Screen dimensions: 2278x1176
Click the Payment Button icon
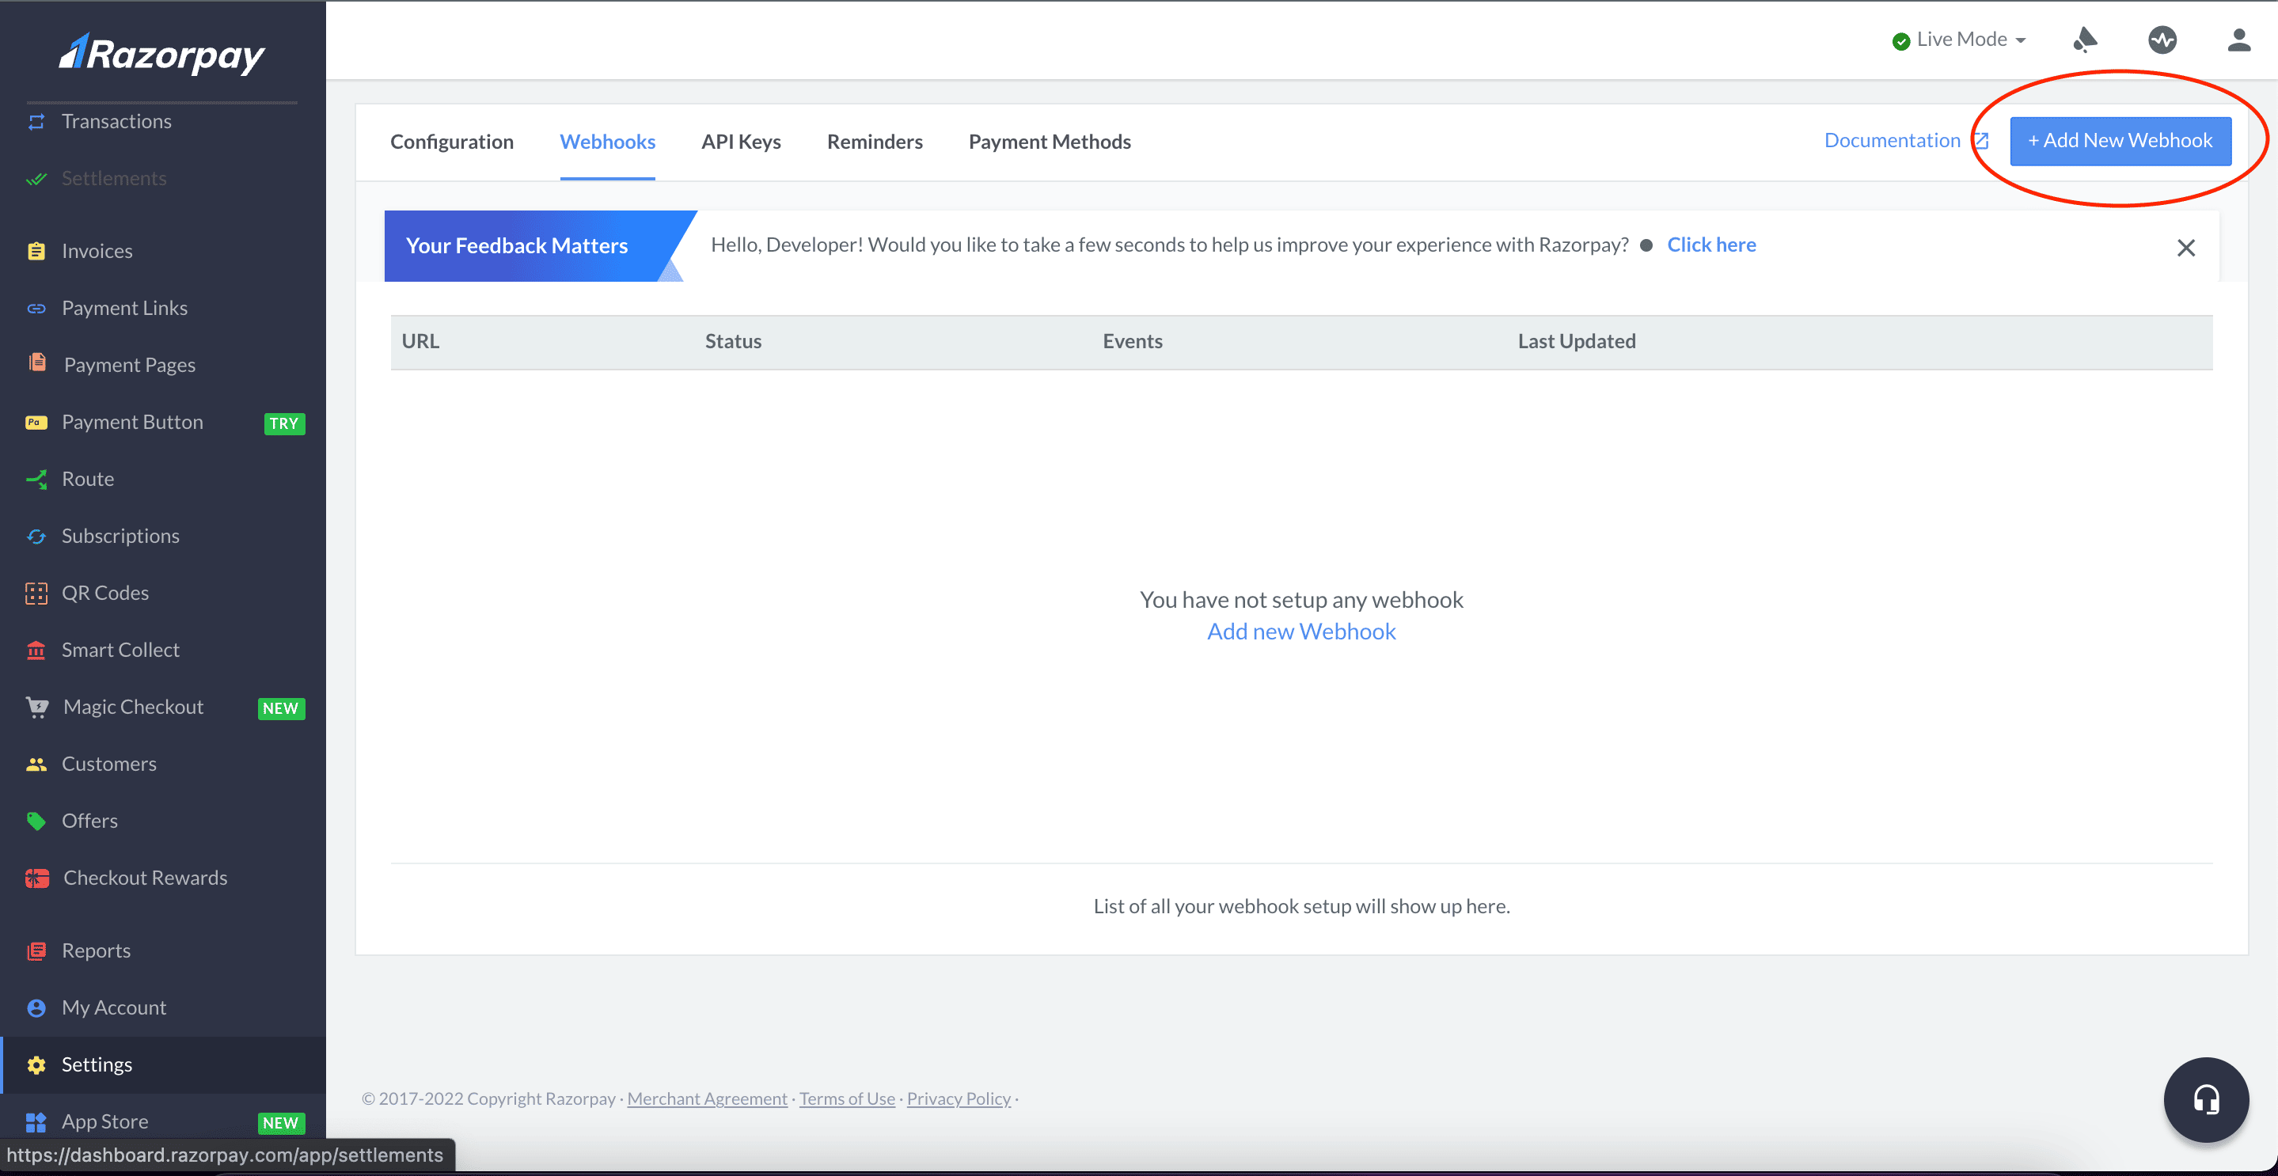click(36, 423)
